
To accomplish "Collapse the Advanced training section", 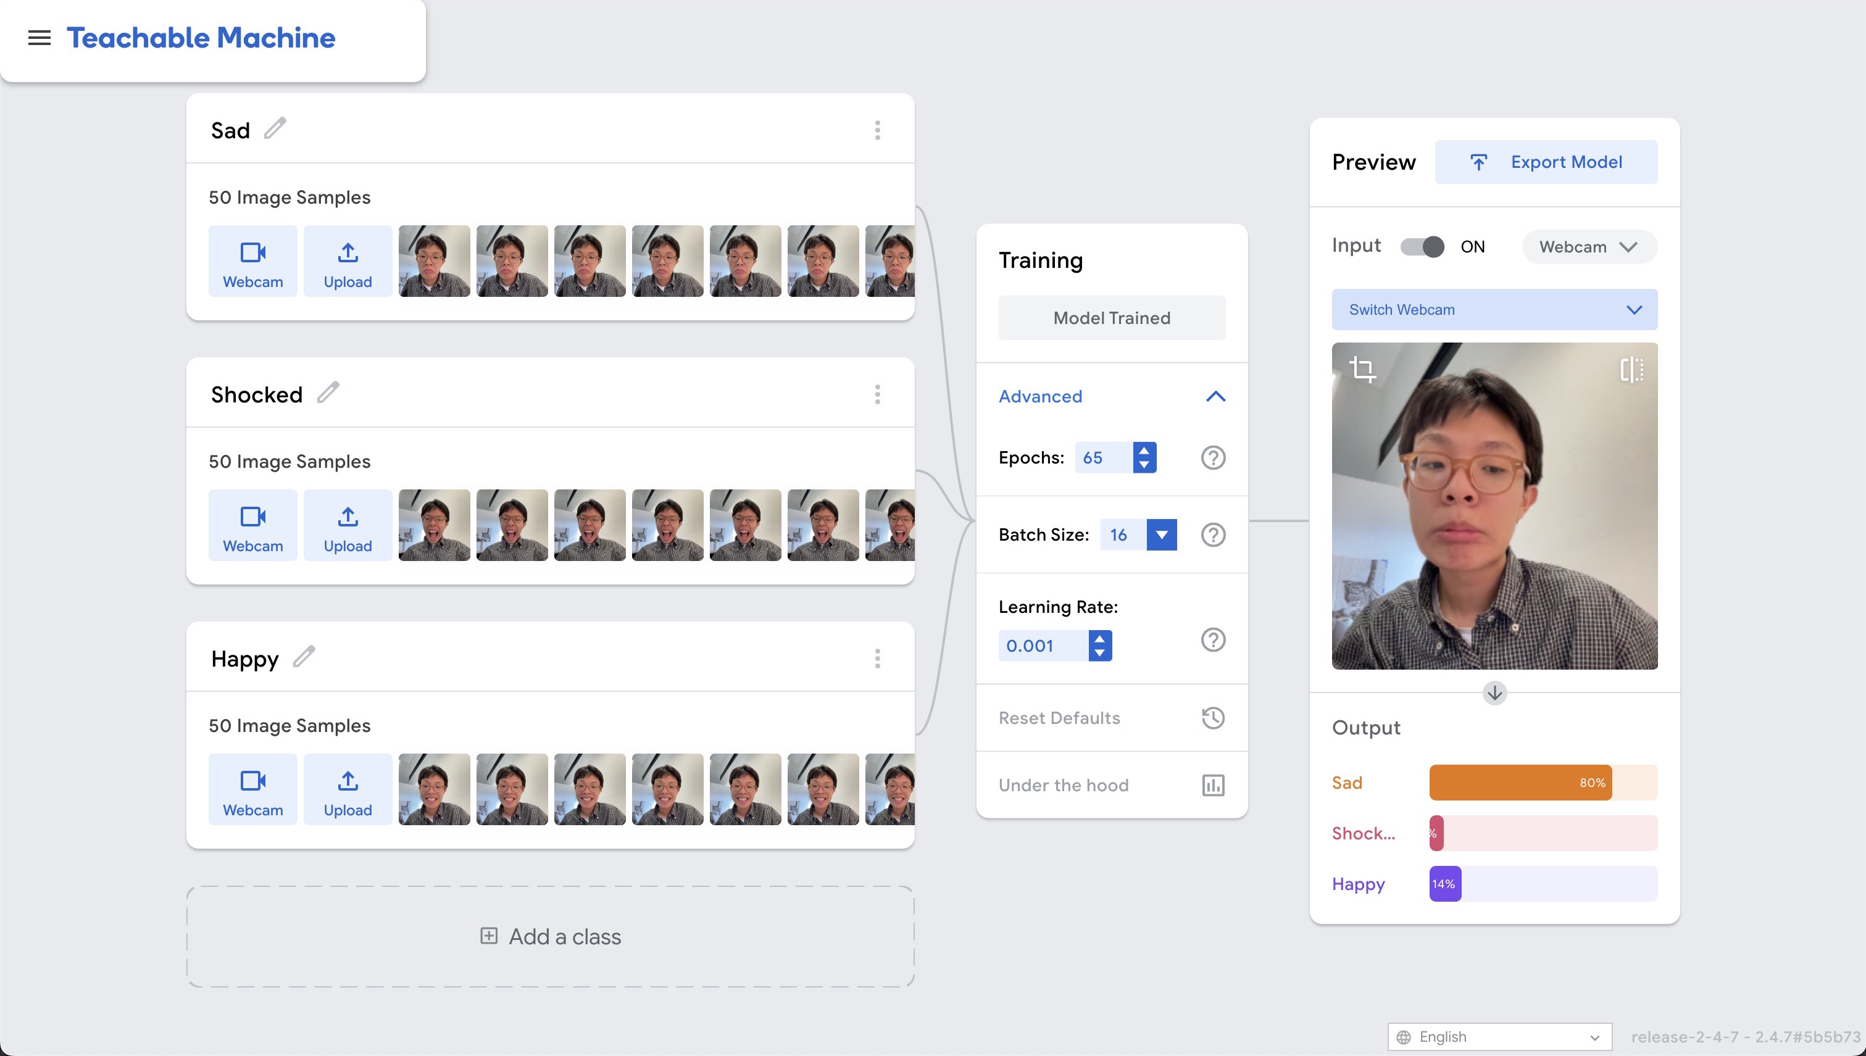I will pos(1215,396).
